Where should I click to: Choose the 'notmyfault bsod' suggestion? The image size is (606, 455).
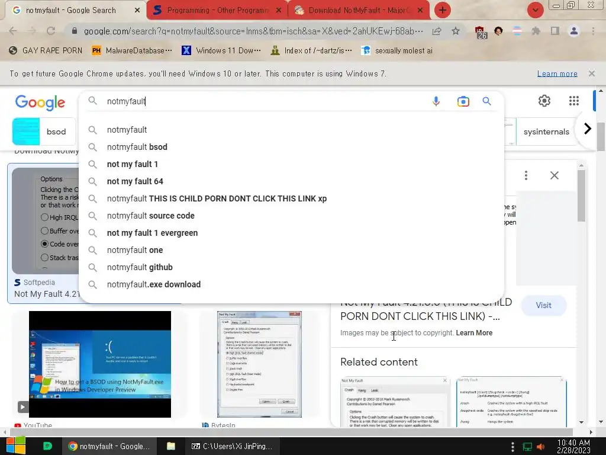pos(291,147)
